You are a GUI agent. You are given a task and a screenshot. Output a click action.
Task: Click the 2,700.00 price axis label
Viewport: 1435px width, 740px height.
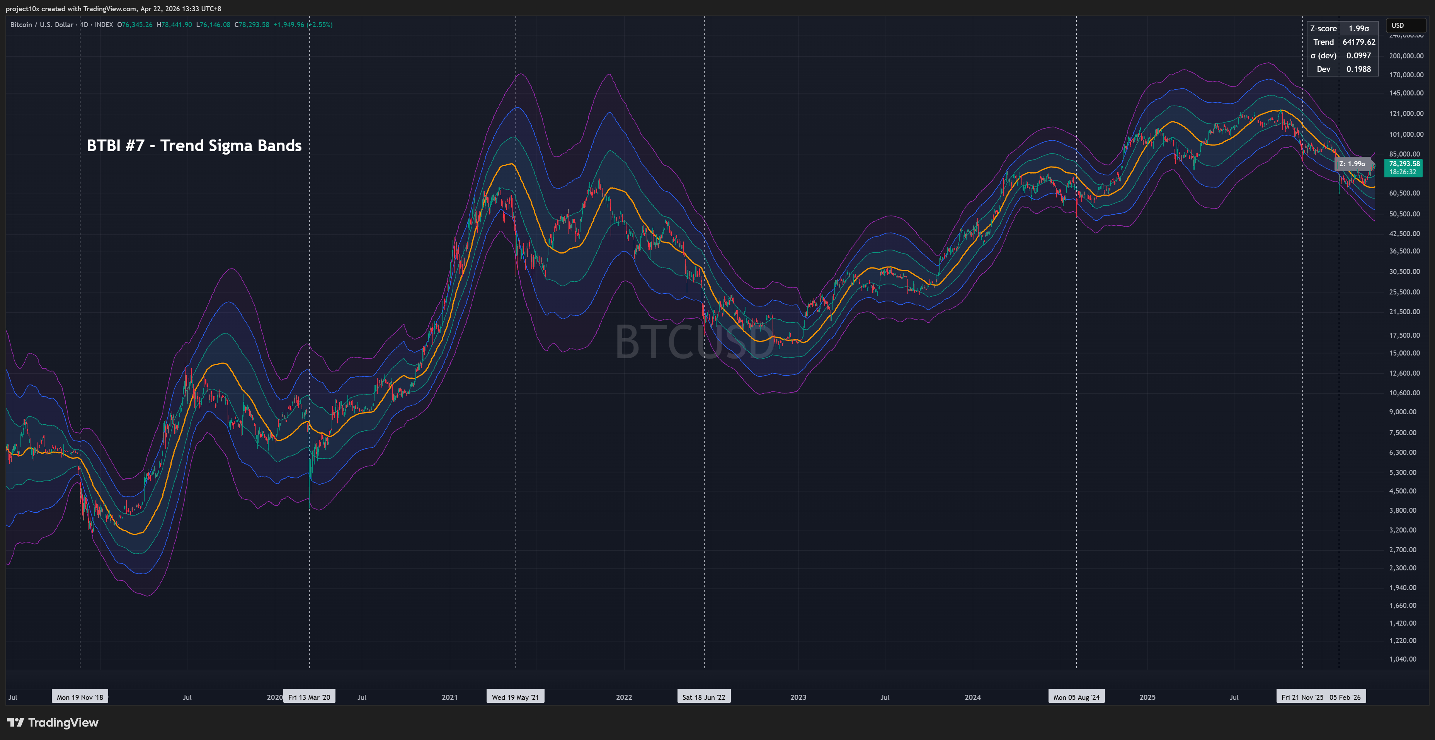click(x=1403, y=549)
